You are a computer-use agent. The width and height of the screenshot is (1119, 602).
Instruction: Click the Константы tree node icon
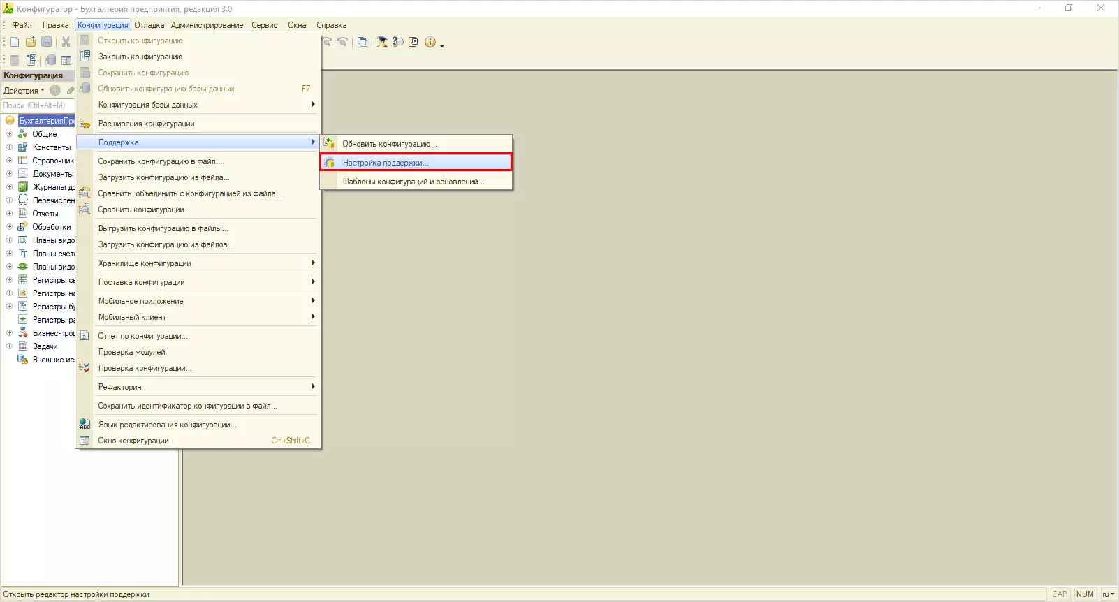click(23, 147)
